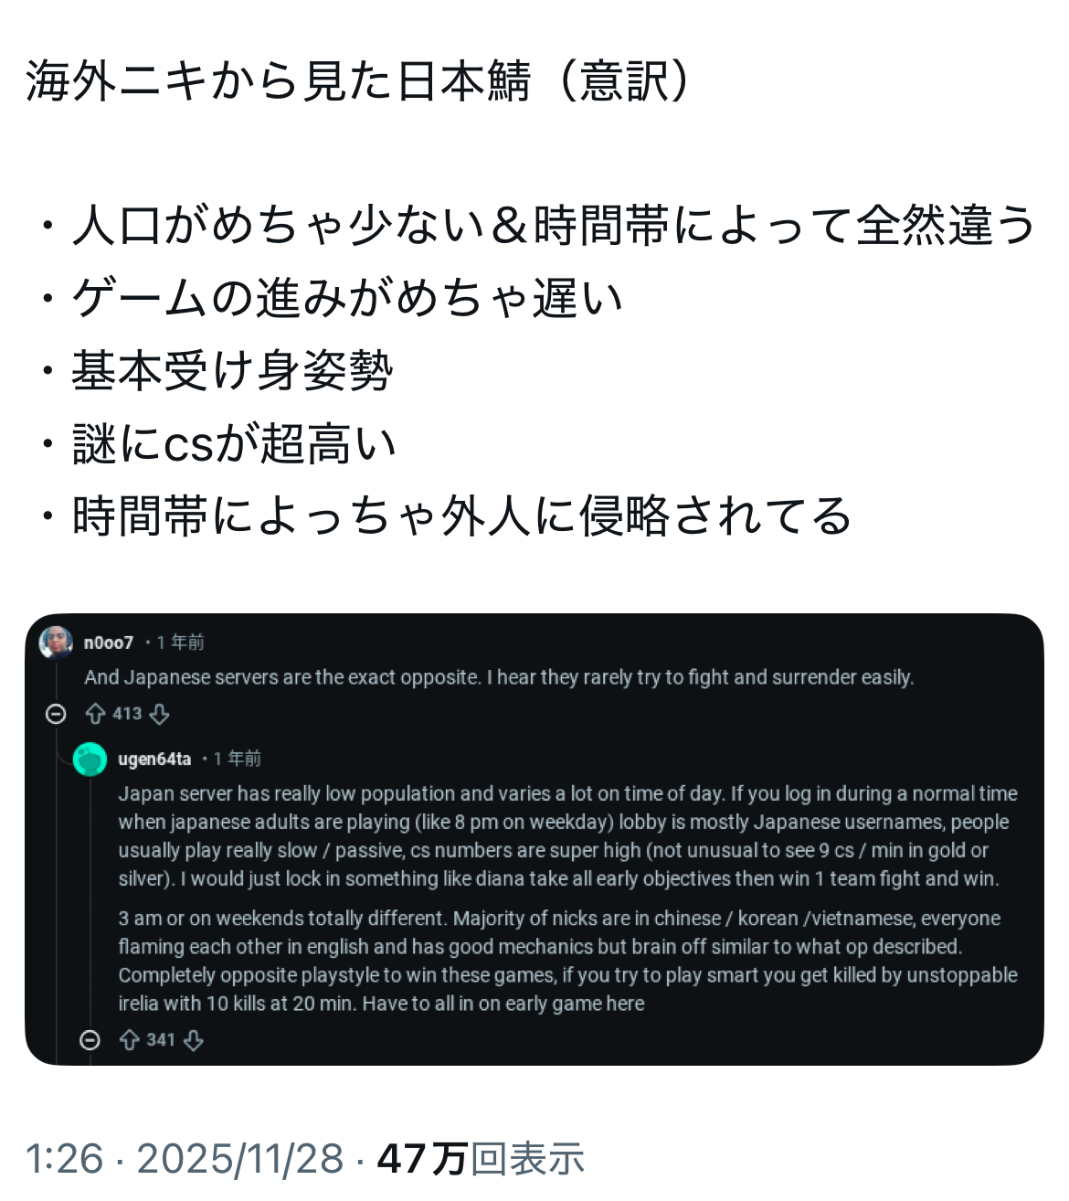
Task: Click the 413 vote count
Action: (127, 714)
